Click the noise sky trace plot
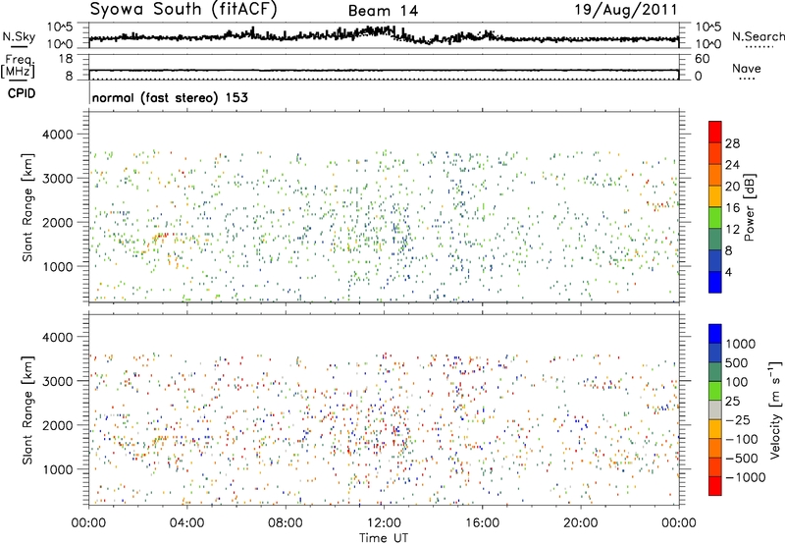785x544 pixels. [x=384, y=35]
